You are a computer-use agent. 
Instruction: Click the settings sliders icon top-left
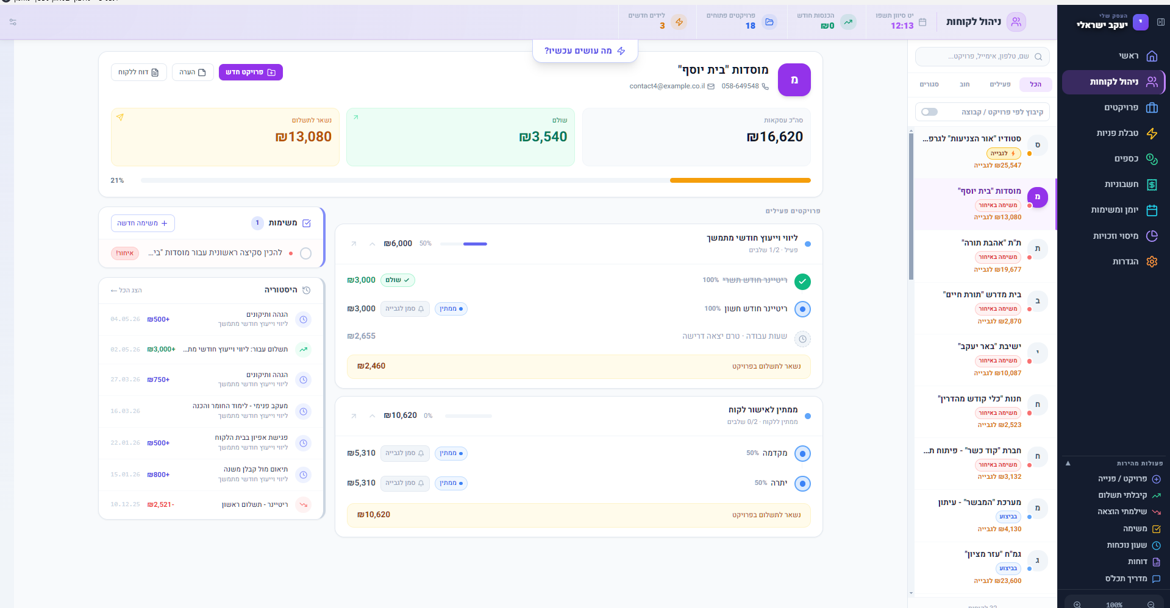coord(13,22)
